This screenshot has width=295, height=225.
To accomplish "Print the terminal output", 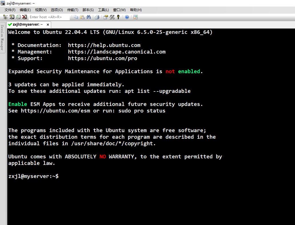I will tap(97, 17).
